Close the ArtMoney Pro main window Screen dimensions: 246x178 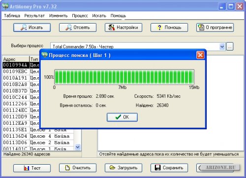click(240, 6)
